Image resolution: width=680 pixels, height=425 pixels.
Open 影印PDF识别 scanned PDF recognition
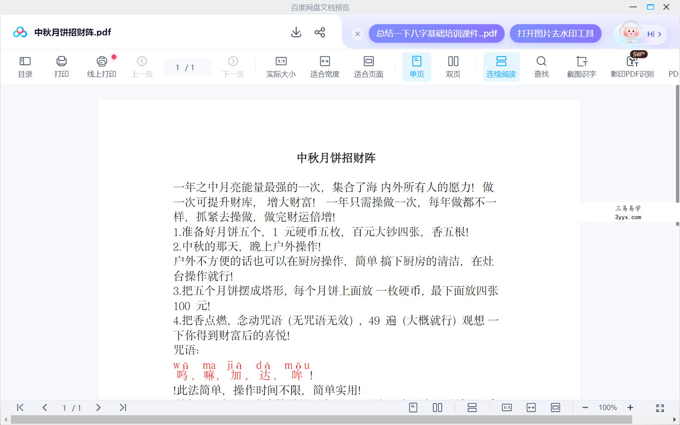pos(632,67)
